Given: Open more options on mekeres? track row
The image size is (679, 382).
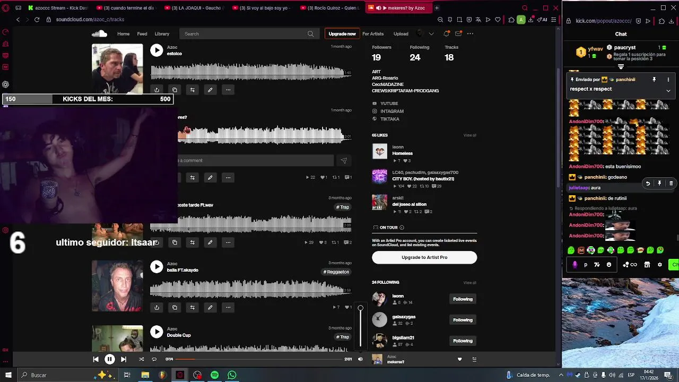Looking at the screenshot, I should 228,177.
